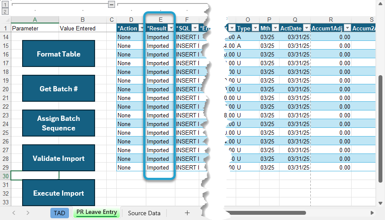The image size is (385, 220).
Task: Open the Type column filter dropdown
Action: [x=256, y=28]
